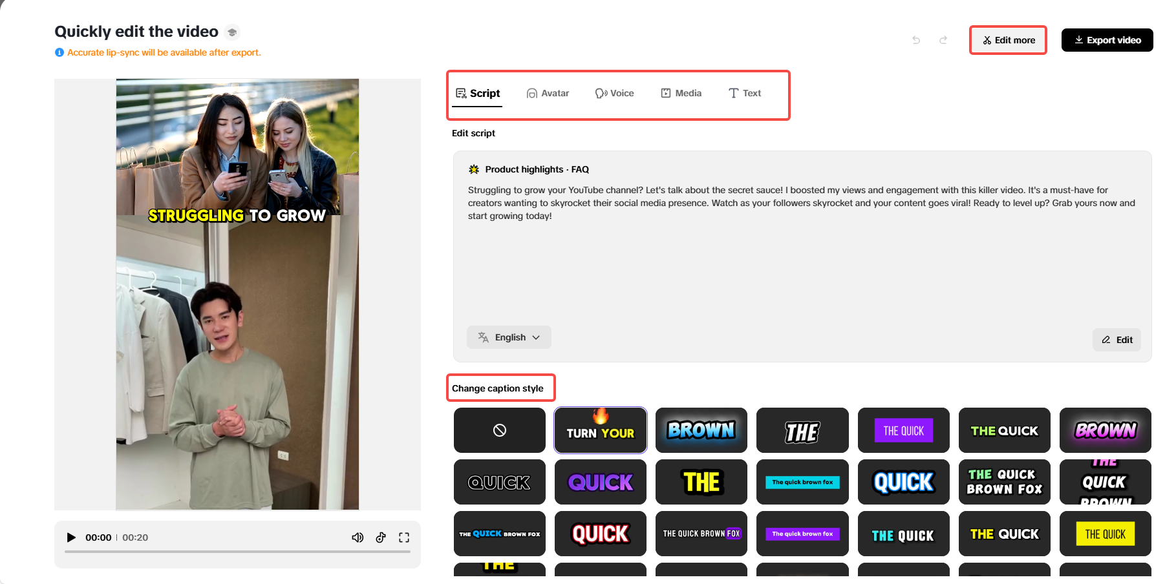Image resolution: width=1176 pixels, height=584 pixels.
Task: Click the Edit more button
Action: pyautogui.click(x=1009, y=40)
